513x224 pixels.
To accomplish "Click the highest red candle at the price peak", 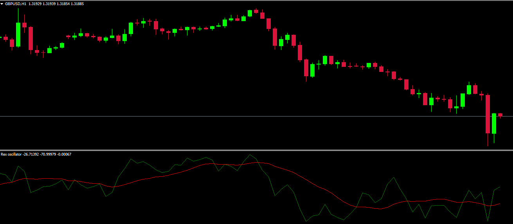I will [x=256, y=11].
